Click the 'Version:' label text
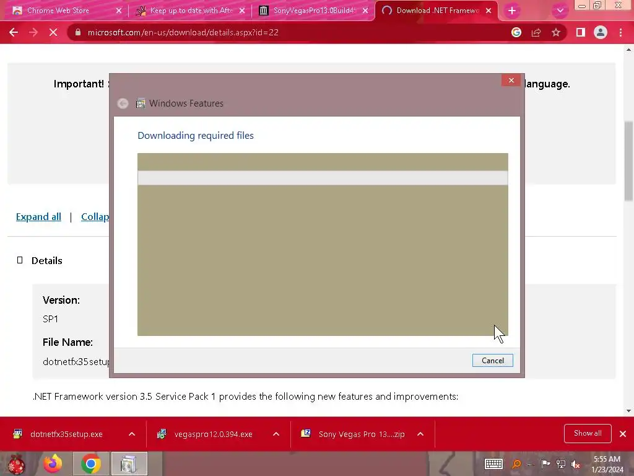The height and width of the screenshot is (476, 634). click(x=61, y=300)
